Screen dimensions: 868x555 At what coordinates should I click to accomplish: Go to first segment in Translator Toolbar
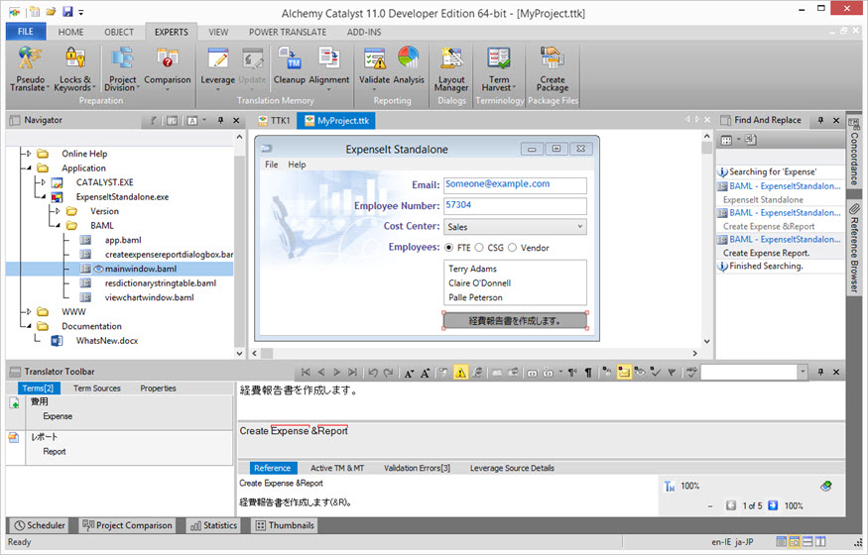click(x=306, y=373)
